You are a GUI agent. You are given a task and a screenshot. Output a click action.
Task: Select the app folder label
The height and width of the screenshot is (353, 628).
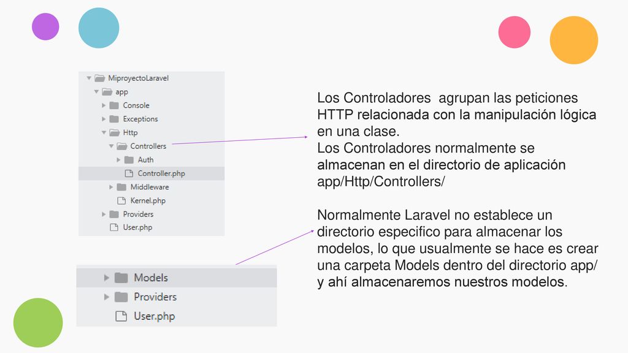click(x=122, y=92)
